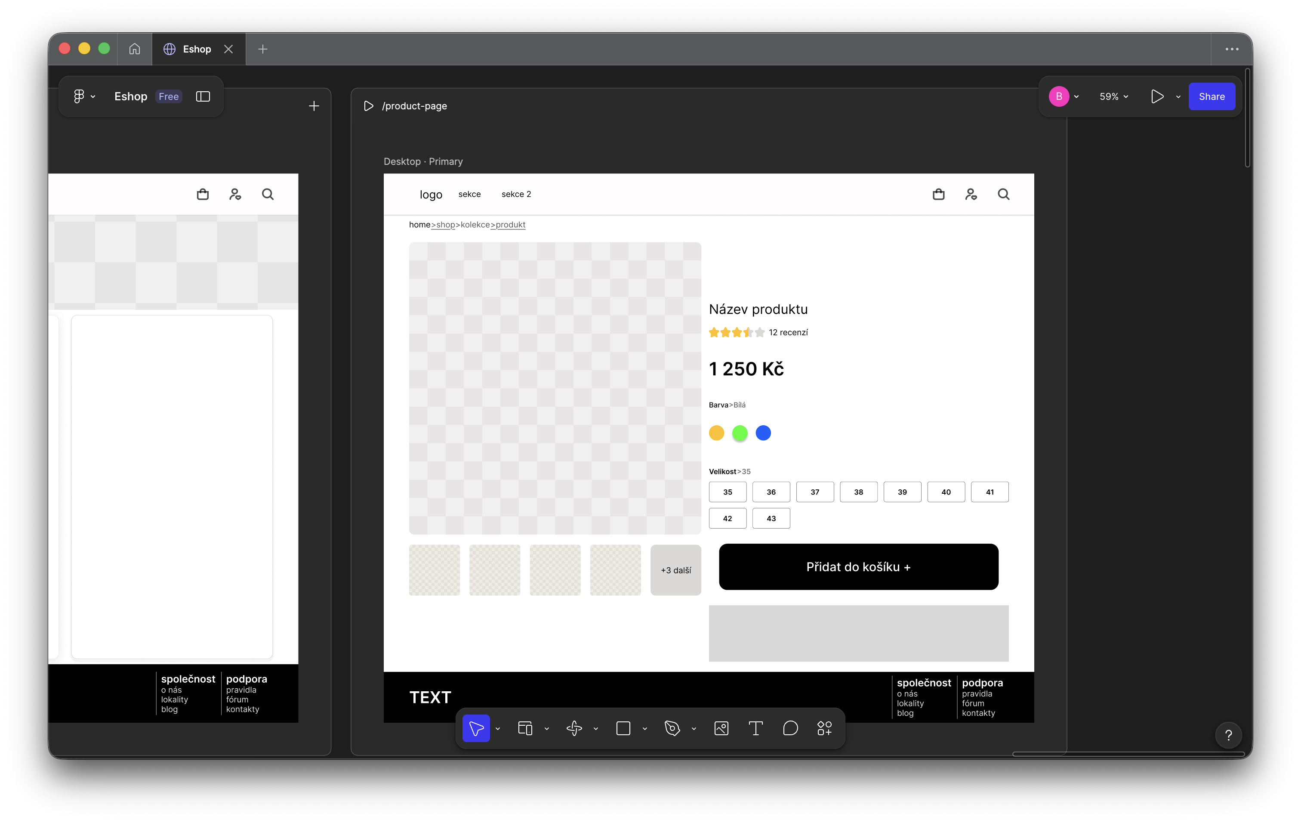This screenshot has height=823, width=1301.
Task: Click the plus to add a page
Action: pyautogui.click(x=314, y=106)
